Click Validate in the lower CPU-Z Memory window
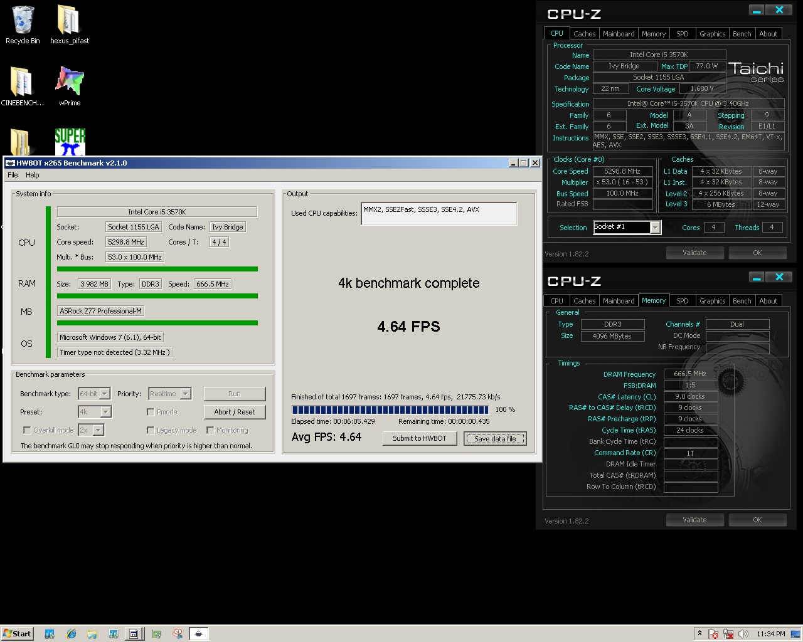The width and height of the screenshot is (803, 642). click(x=694, y=520)
